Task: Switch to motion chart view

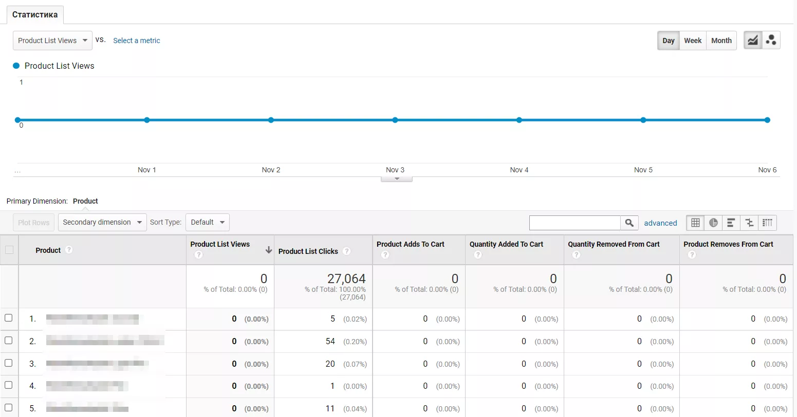Action: pos(771,41)
